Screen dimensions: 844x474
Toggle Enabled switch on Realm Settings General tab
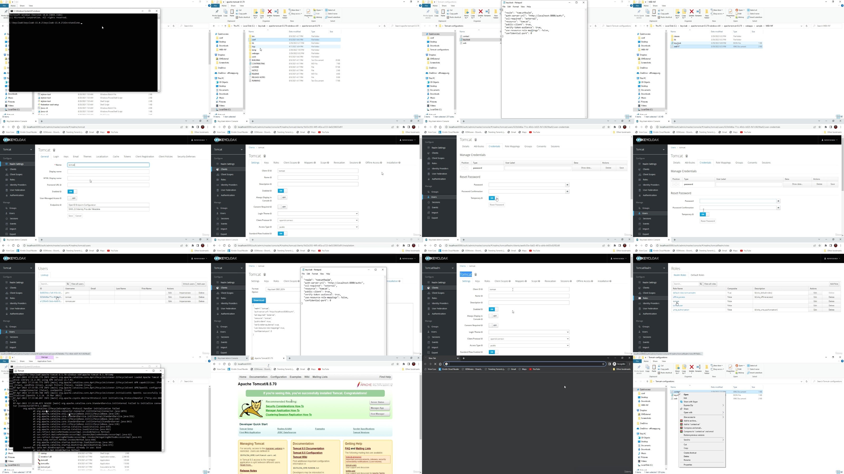(x=72, y=192)
